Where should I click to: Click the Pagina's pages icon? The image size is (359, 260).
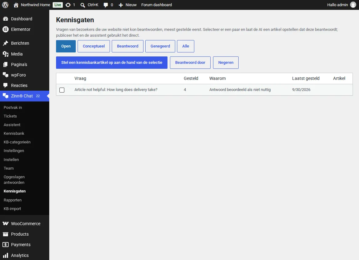coord(6,64)
